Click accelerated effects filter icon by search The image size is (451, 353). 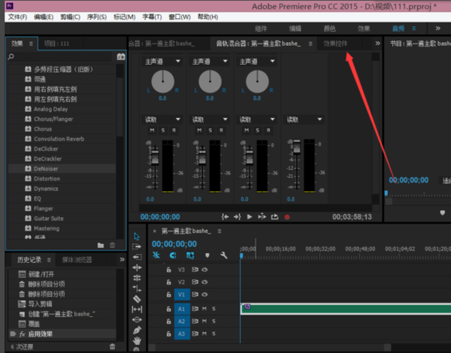click(x=121, y=56)
